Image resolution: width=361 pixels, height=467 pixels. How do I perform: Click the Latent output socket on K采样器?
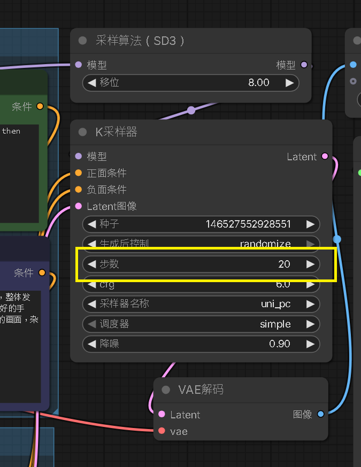(325, 156)
